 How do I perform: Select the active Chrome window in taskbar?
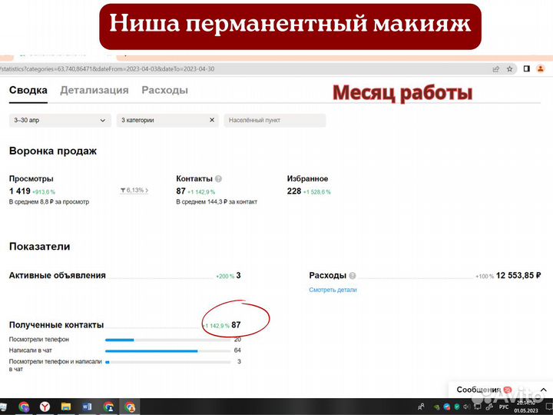click(x=130, y=407)
